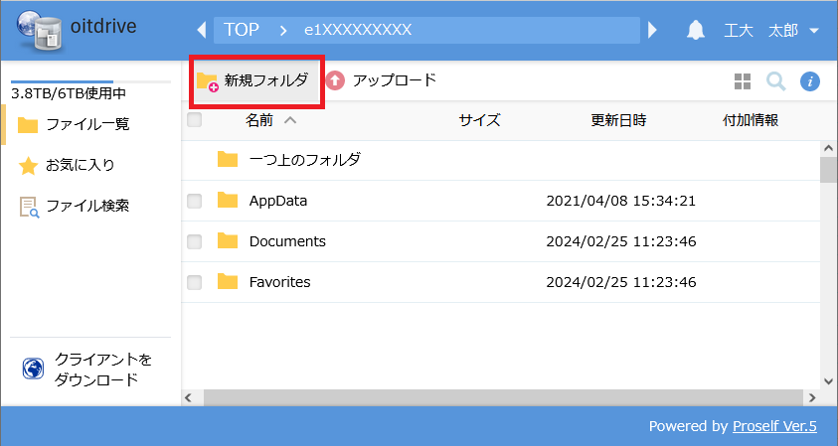Click the notification bell icon
Screen dimensions: 838x446
696,30
